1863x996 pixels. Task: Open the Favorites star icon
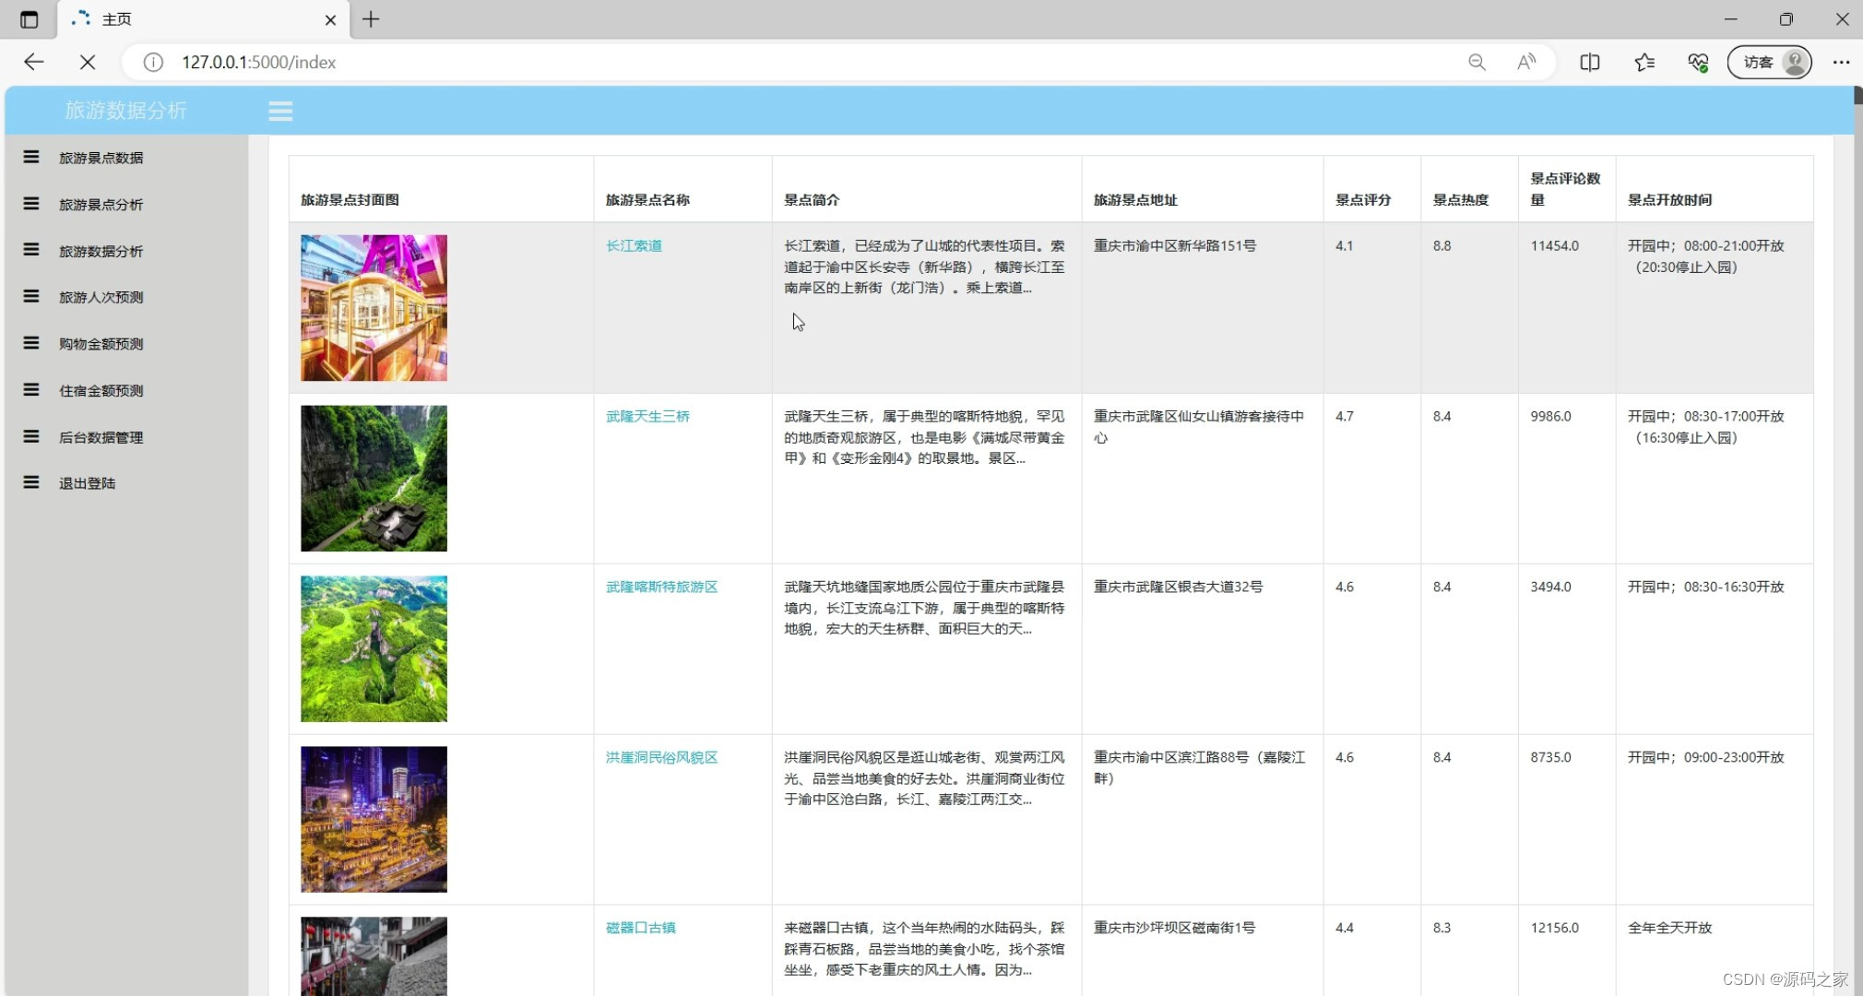click(1643, 62)
